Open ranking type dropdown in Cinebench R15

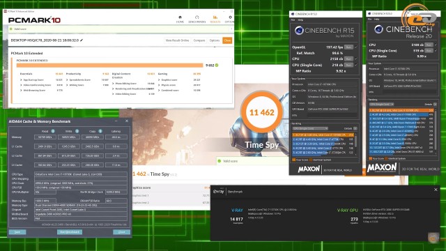coord(310,128)
